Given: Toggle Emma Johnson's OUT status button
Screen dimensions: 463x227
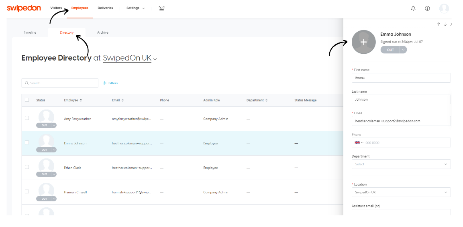Looking at the screenshot, I should click(x=390, y=50).
